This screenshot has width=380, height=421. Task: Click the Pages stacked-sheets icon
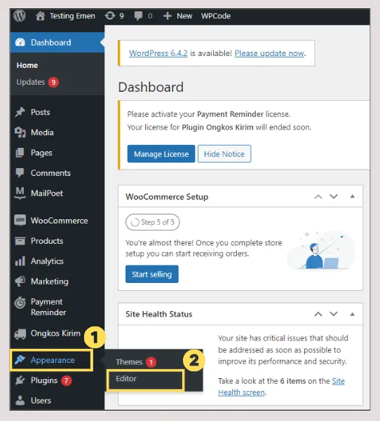[x=20, y=153]
